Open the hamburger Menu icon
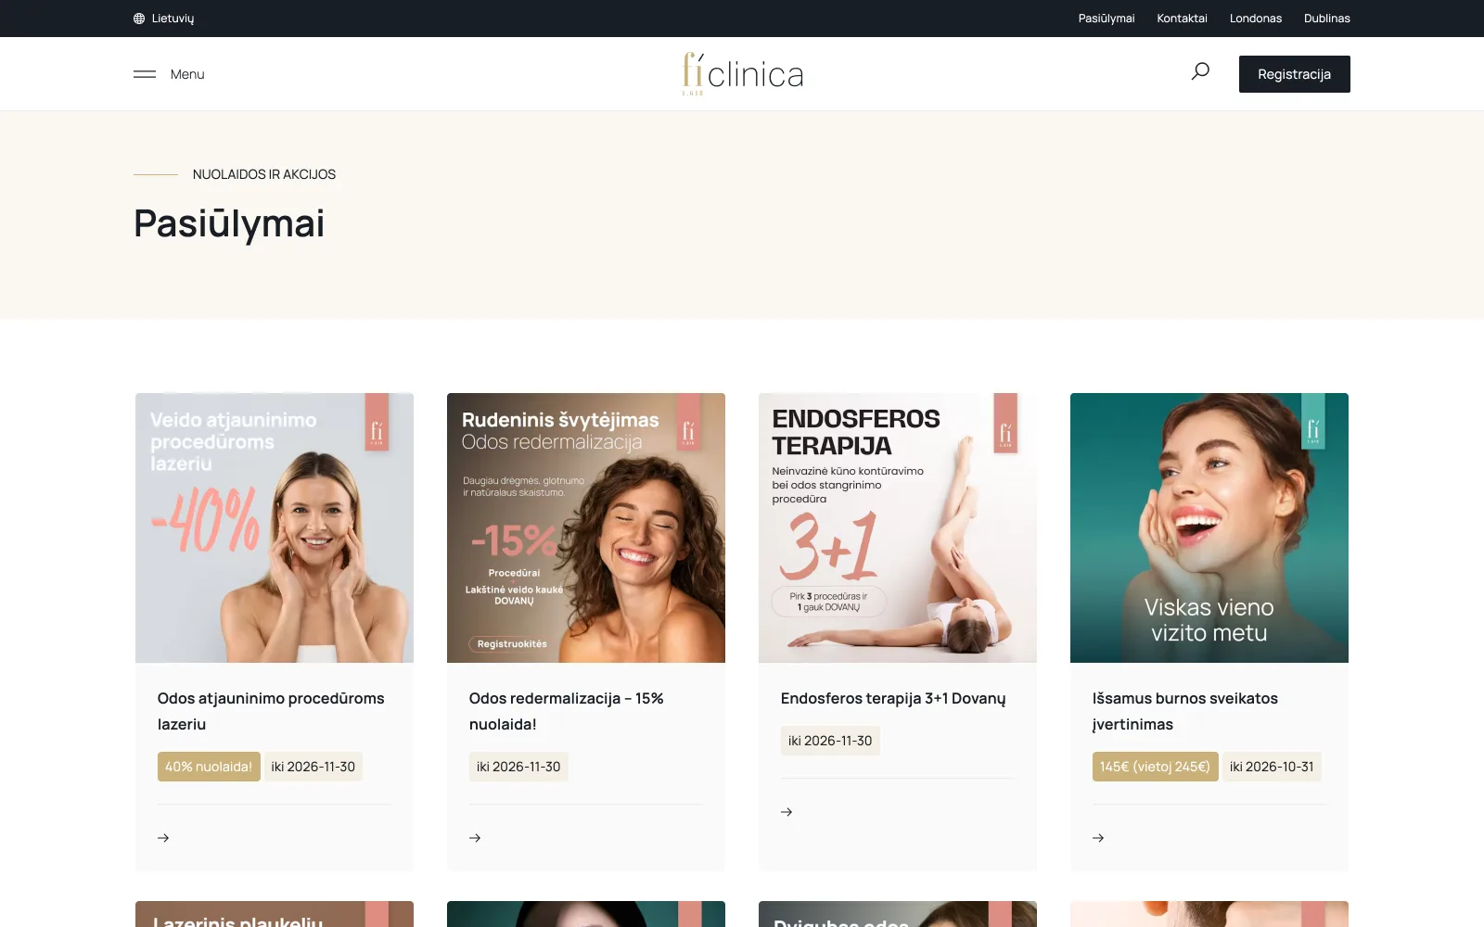1484x927 pixels. 145,74
